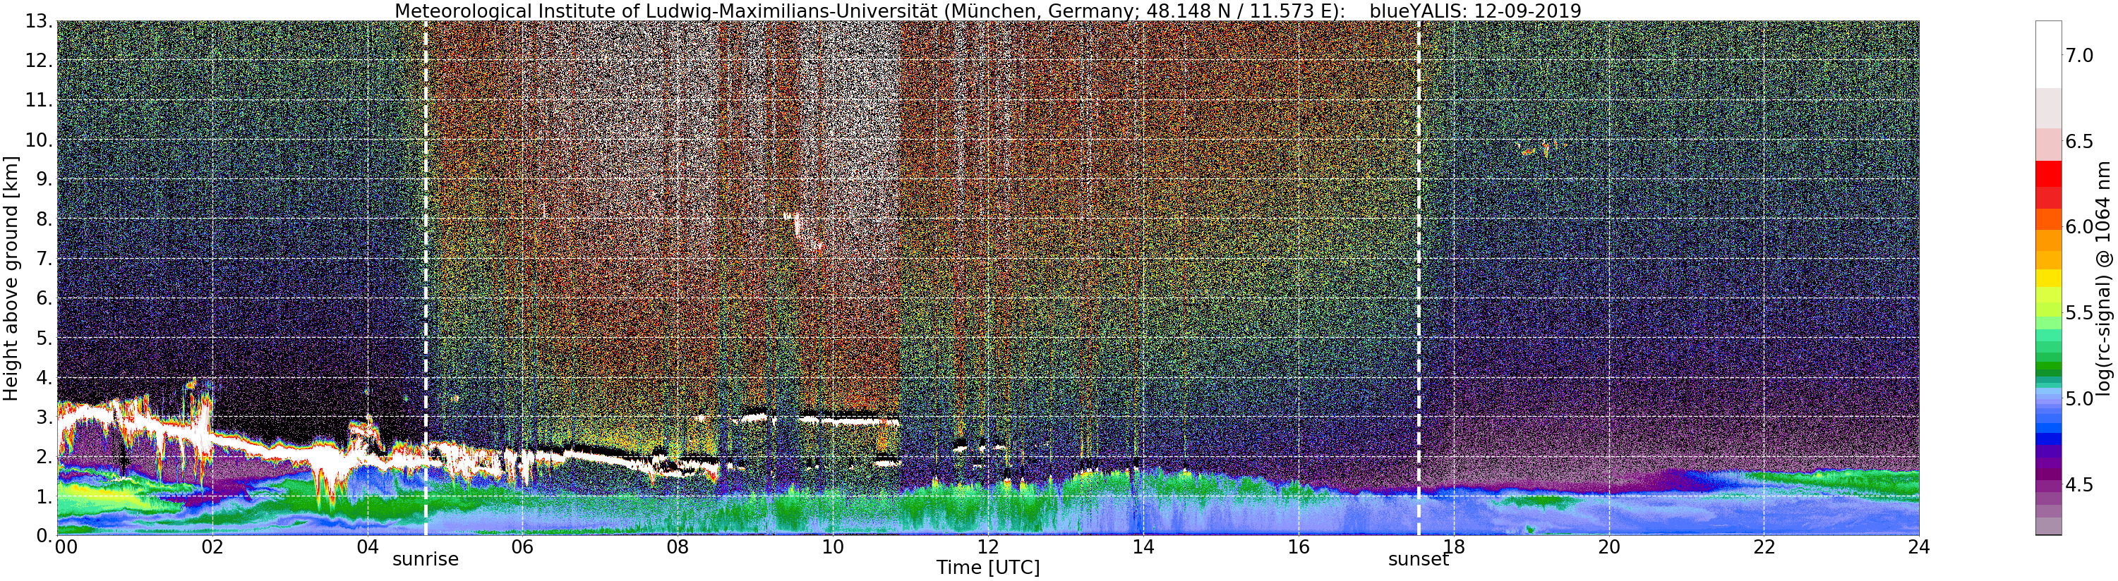The width and height of the screenshot is (2118, 581).
Task: Click the y-axis tick label 5.
Action: click(43, 338)
